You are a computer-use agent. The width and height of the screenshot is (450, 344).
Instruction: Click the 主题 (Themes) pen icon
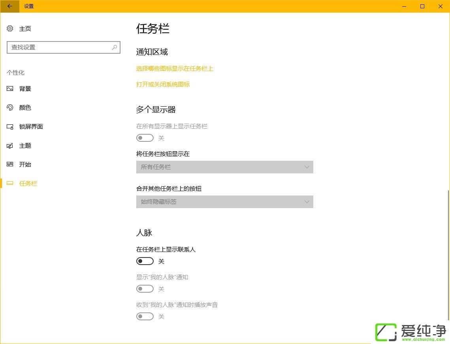[x=10, y=145]
